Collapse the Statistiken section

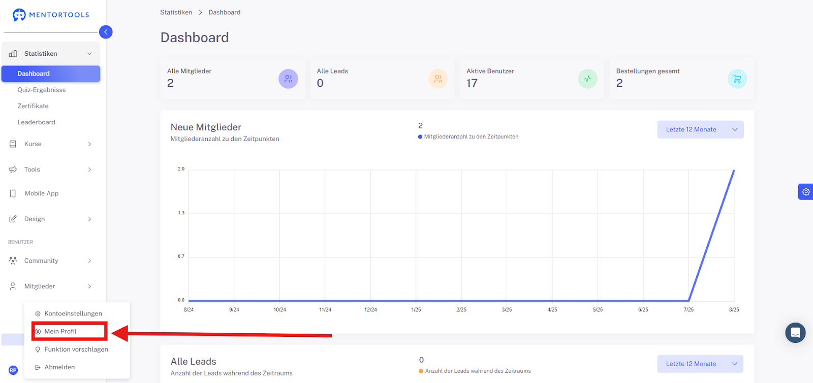(x=51, y=53)
